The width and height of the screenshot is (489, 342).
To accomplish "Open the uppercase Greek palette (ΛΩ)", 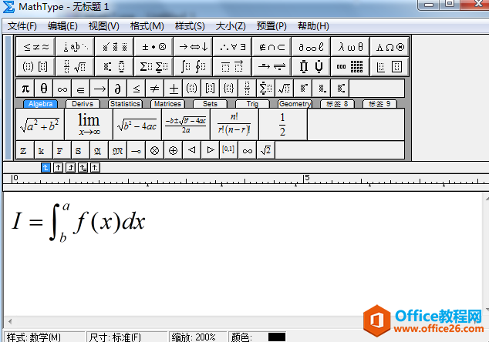I will [x=390, y=47].
